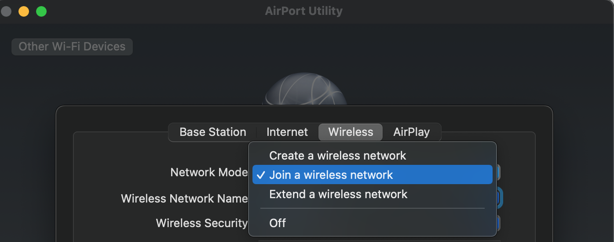
Task: Click the AirPort Utility window title
Action: (303, 11)
